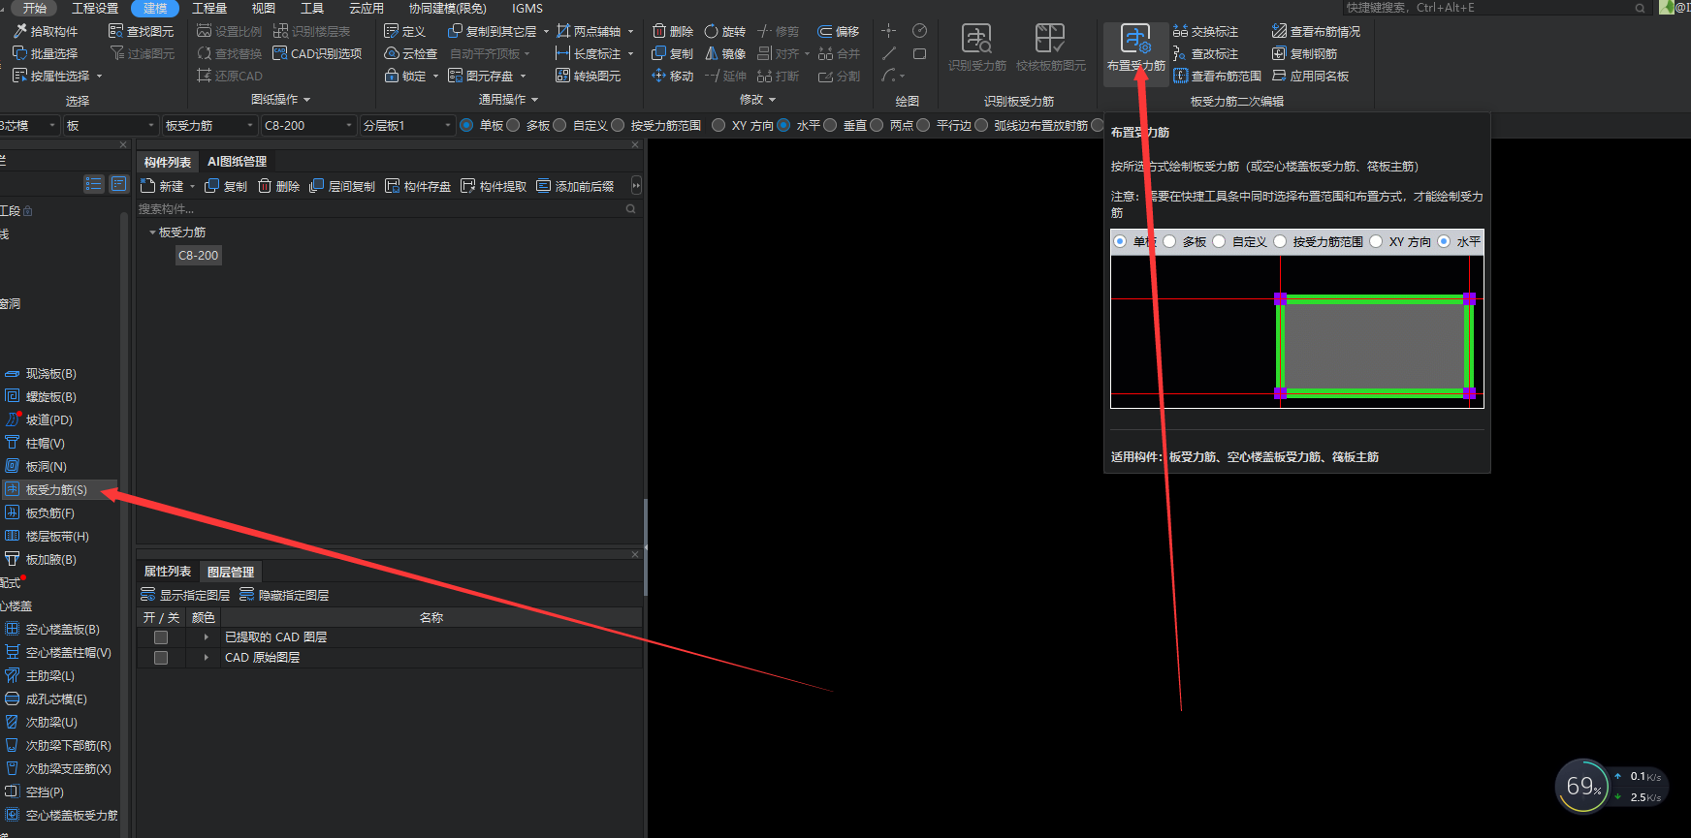The height and width of the screenshot is (838, 1691).
Task: Toggle checkbox for CAD 原始图层
Action: click(x=161, y=658)
